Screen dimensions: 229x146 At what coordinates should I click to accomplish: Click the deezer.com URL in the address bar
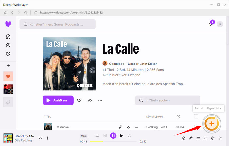(x=71, y=13)
